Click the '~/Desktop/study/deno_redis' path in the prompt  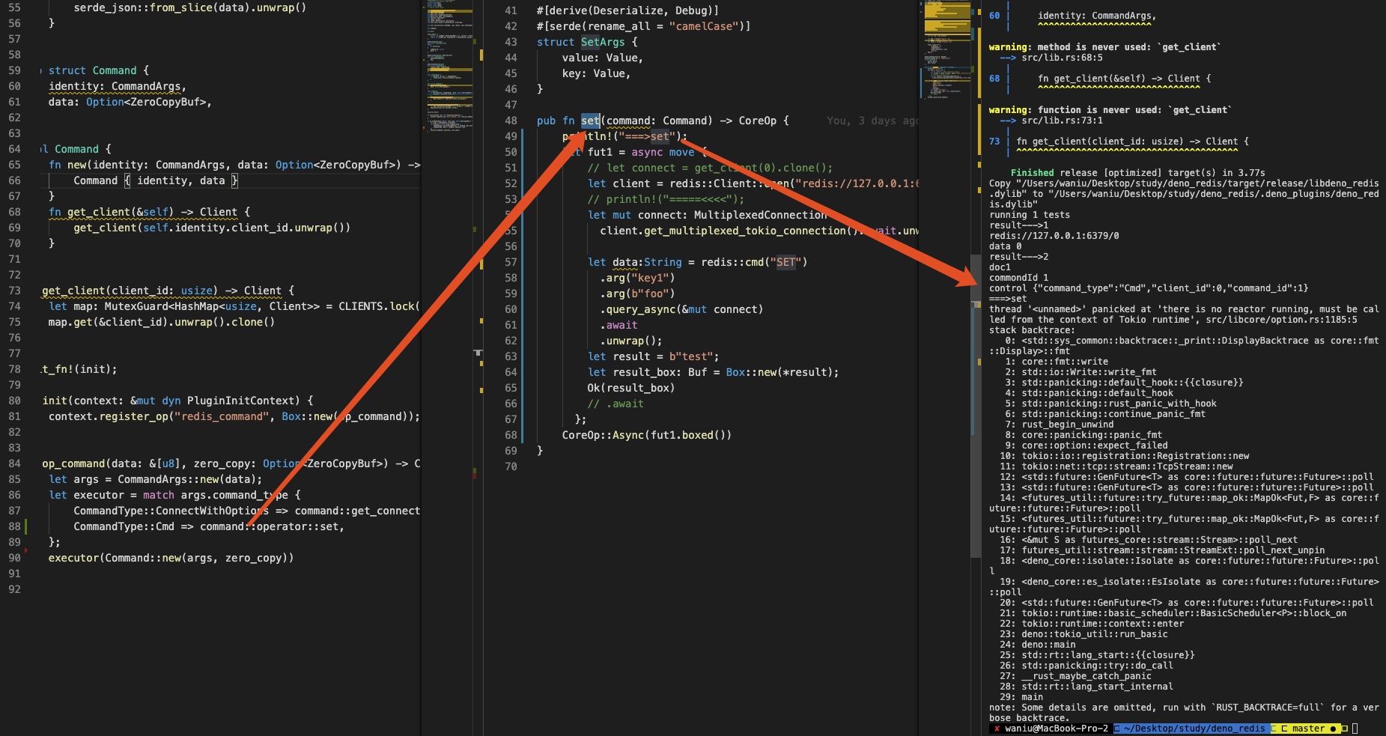click(1194, 729)
